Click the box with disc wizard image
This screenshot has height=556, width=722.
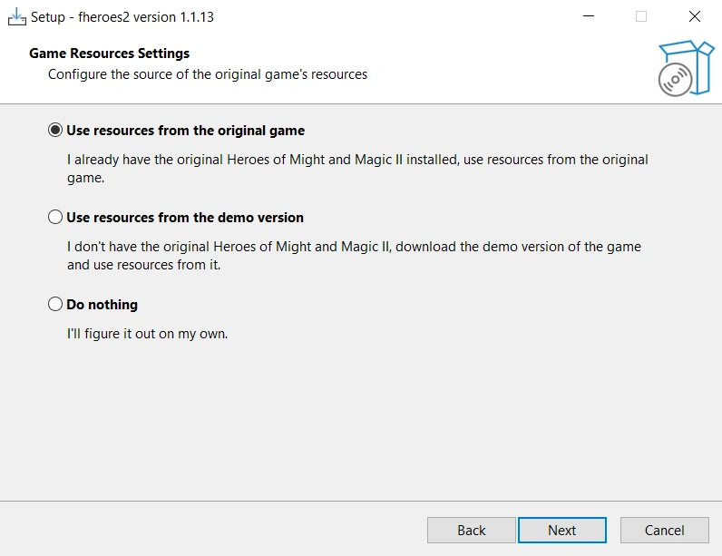pyautogui.click(x=685, y=67)
